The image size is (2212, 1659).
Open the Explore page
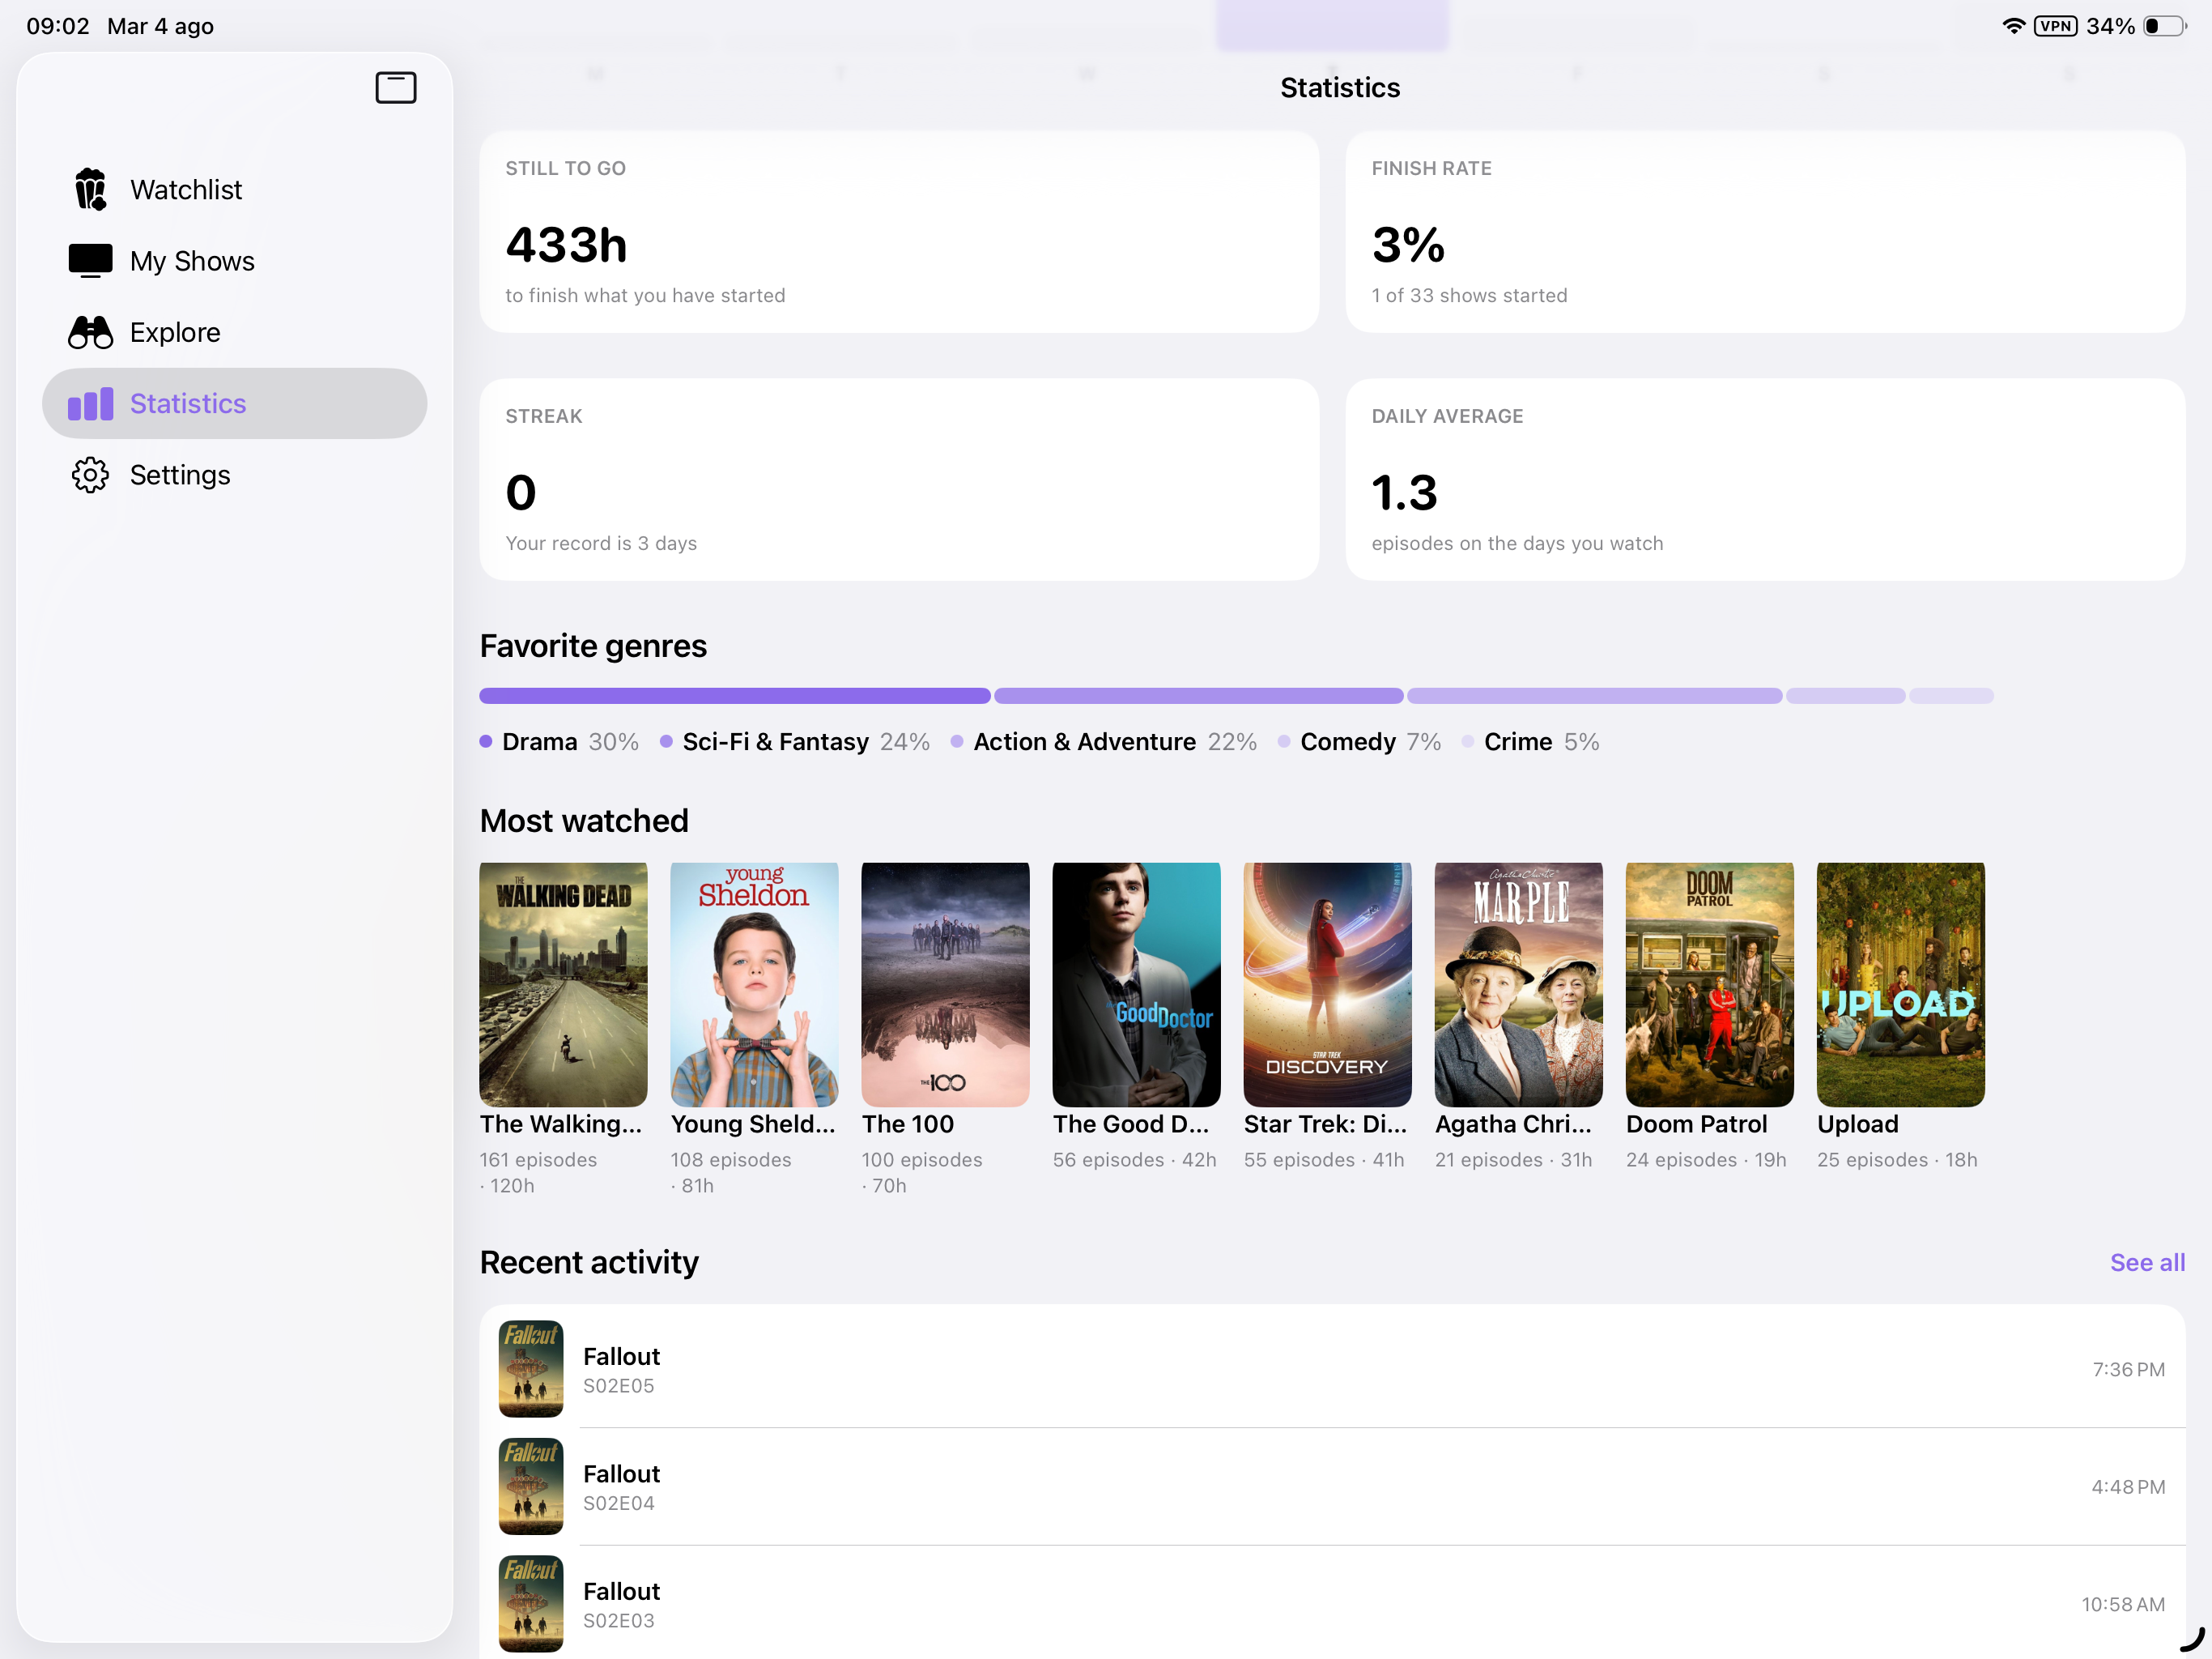[x=234, y=332]
